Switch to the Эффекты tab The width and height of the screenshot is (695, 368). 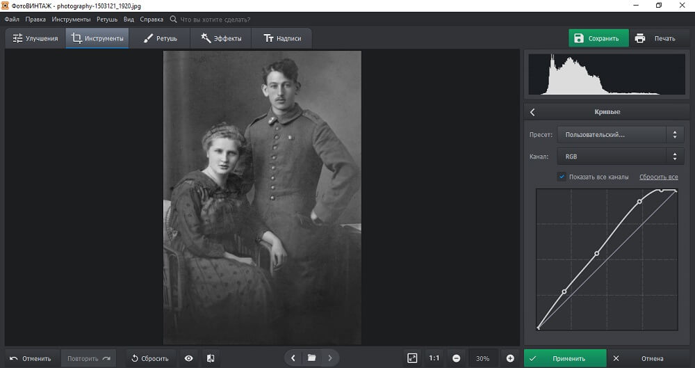click(x=221, y=38)
